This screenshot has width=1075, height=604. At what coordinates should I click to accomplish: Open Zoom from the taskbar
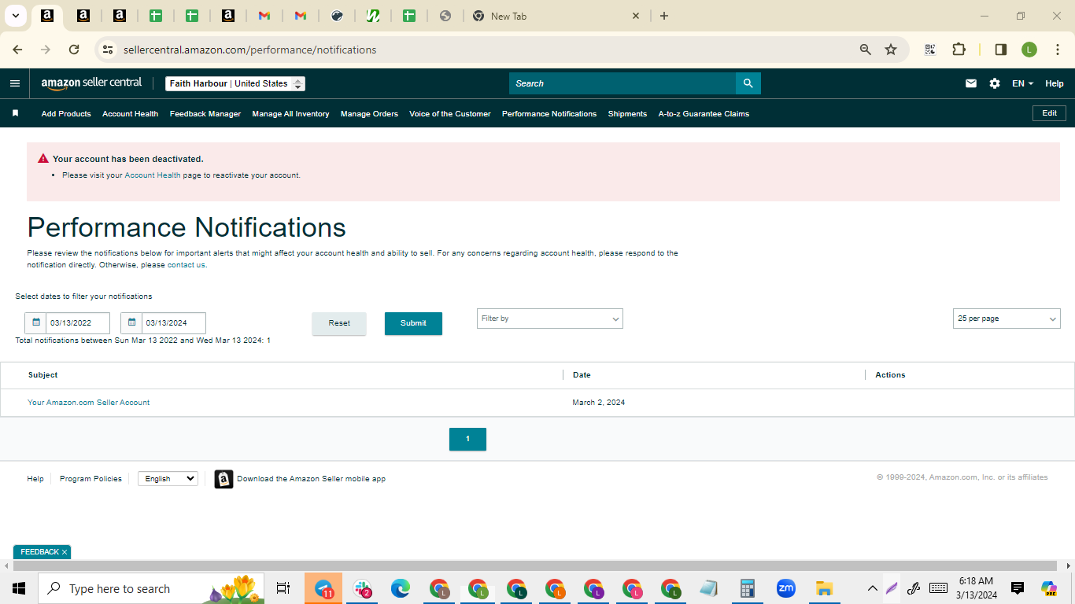click(785, 588)
